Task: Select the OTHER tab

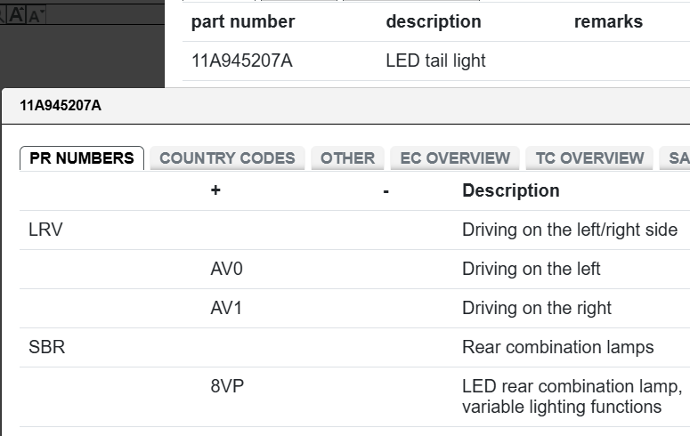Action: 347,158
